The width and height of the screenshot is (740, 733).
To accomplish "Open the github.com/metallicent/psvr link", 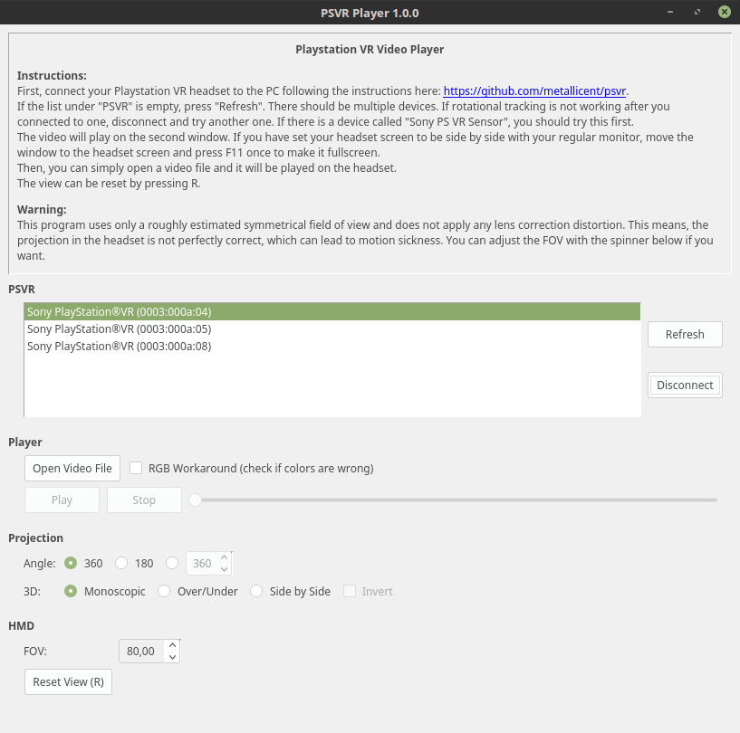I will point(534,91).
